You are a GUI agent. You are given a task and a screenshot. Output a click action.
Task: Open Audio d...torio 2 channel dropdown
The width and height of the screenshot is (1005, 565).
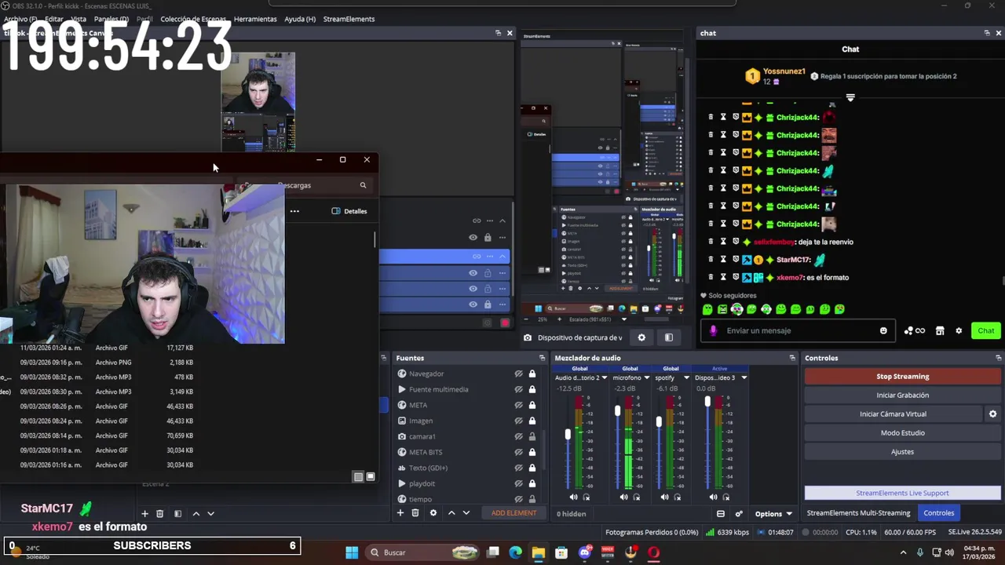[604, 377]
